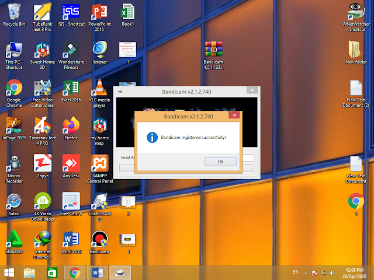Select the New folder icon
Viewport: 374px width, 280px height.
[x=356, y=52]
